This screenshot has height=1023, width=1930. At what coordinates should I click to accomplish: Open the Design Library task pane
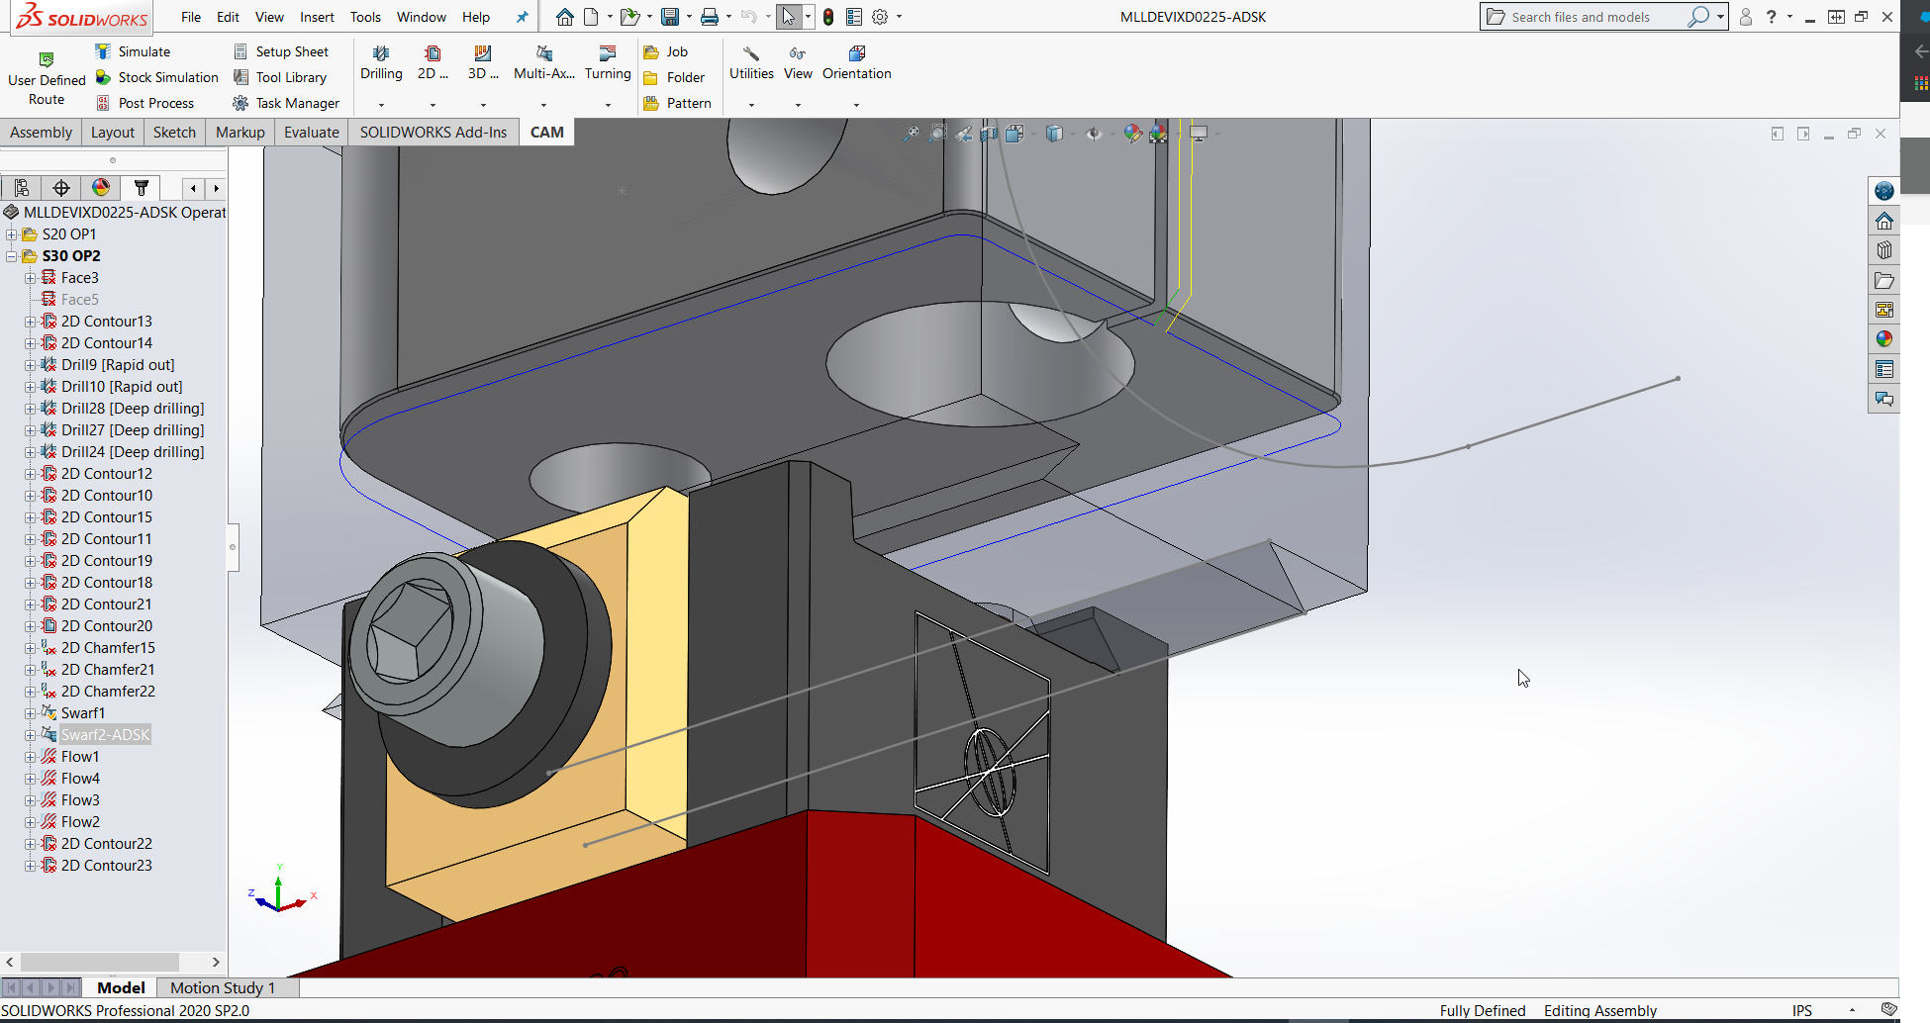pos(1883,250)
